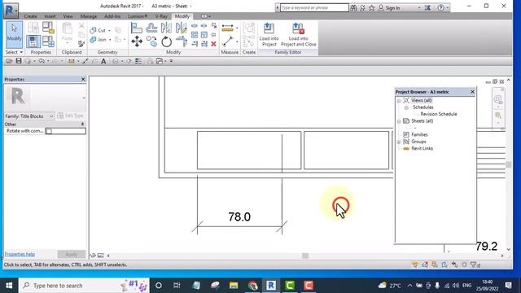This screenshot has height=293, width=521.
Task: Close the Project Browser panel
Action: click(x=472, y=92)
